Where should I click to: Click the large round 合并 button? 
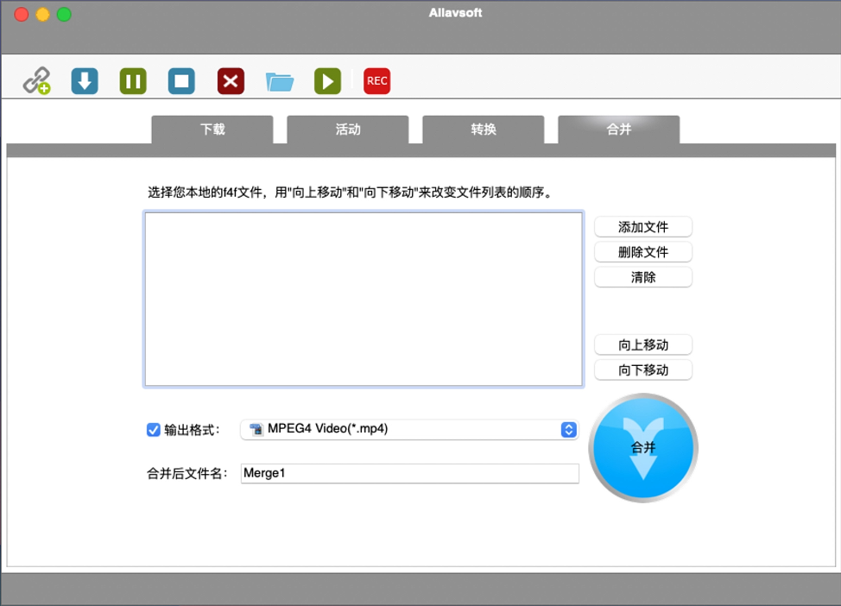(x=643, y=448)
